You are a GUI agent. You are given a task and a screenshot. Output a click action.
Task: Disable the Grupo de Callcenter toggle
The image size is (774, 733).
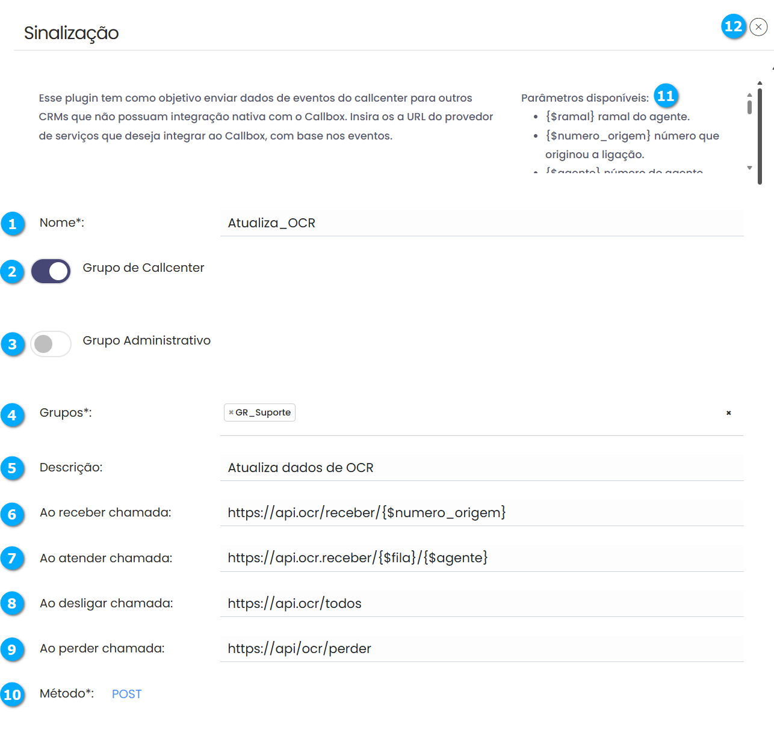[51, 271]
